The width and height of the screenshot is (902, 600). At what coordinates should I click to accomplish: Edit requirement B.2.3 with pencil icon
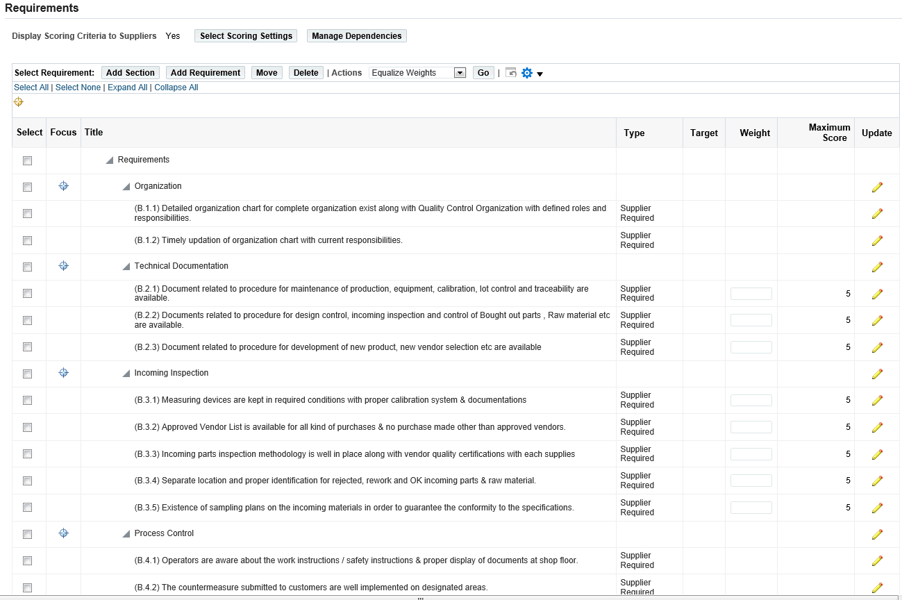pyautogui.click(x=877, y=347)
